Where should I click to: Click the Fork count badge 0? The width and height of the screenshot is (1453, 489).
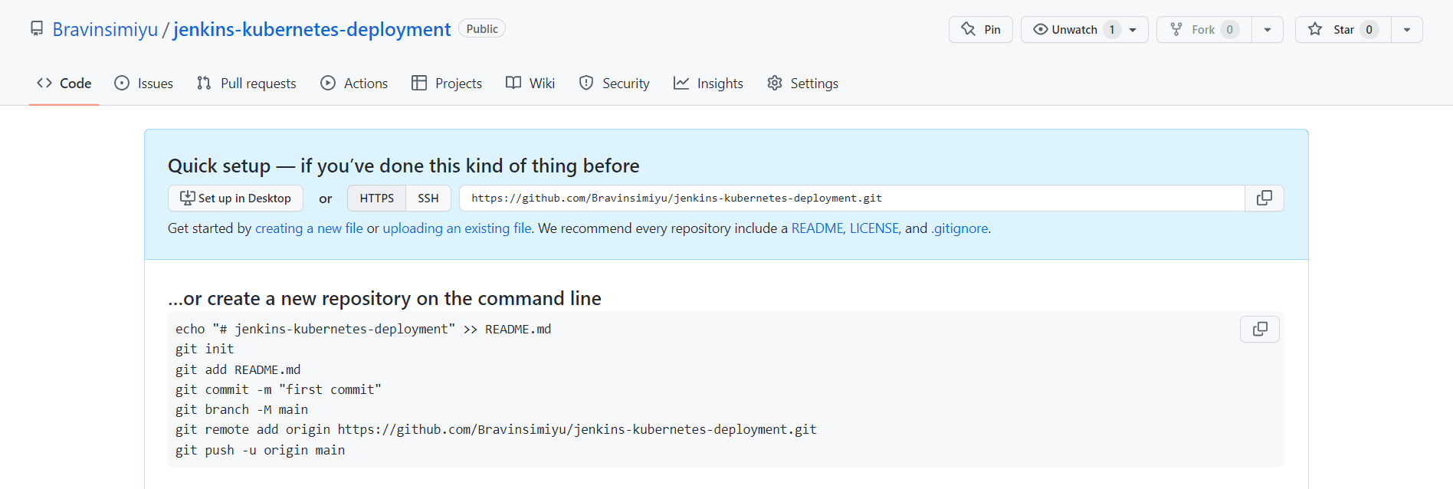pyautogui.click(x=1230, y=29)
